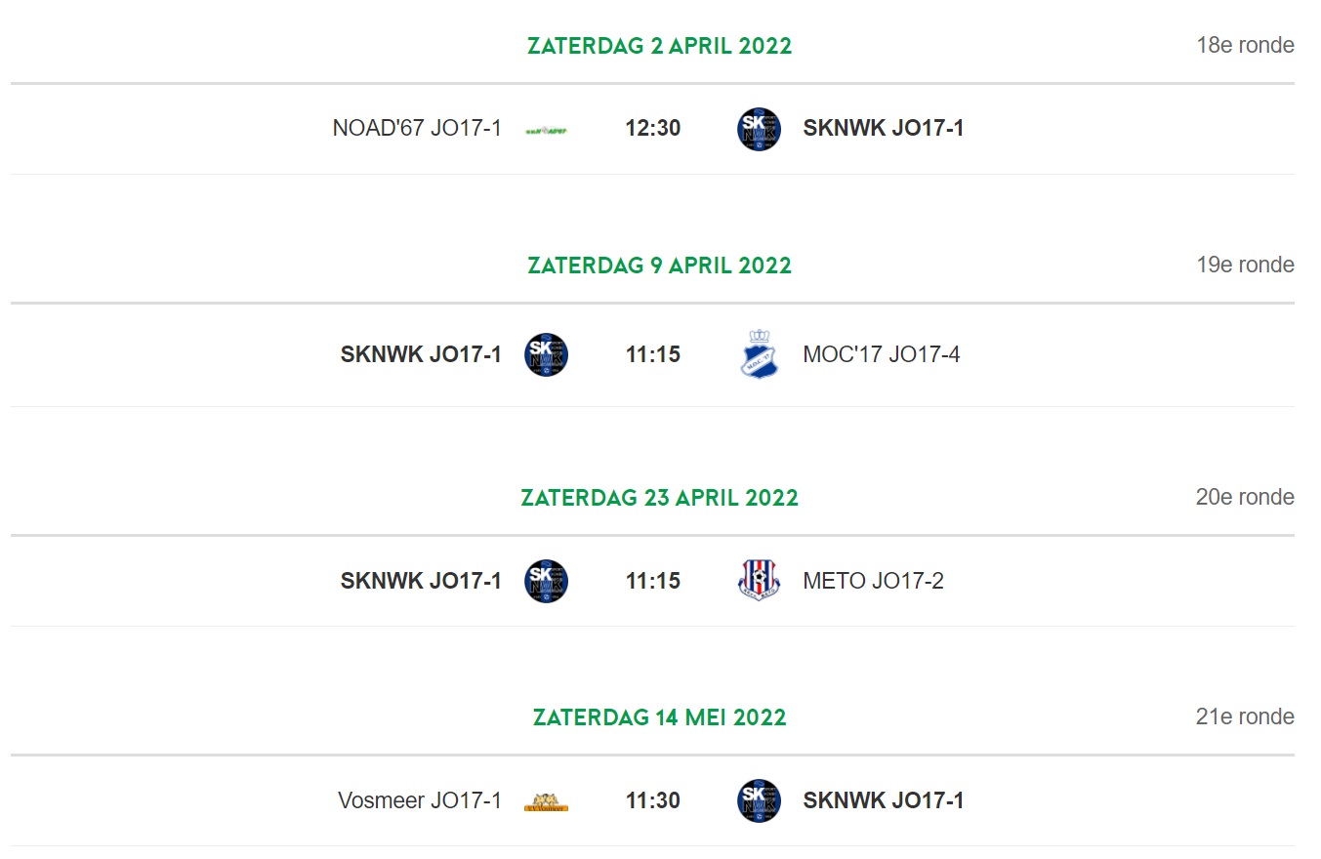Click SKNWK logo in 23 April match
Viewport: 1321px width, 859px height.
(546, 582)
